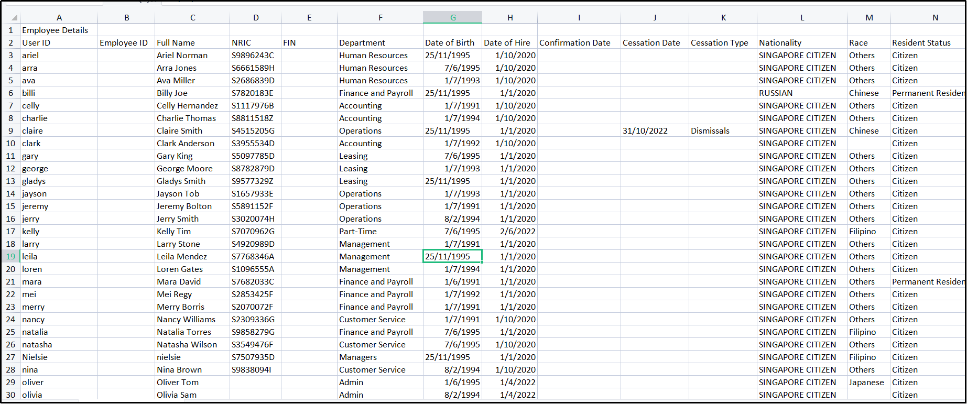Screen dimensions: 967x404
Task: Click the 'Full Name' header cell
Action: click(192, 42)
